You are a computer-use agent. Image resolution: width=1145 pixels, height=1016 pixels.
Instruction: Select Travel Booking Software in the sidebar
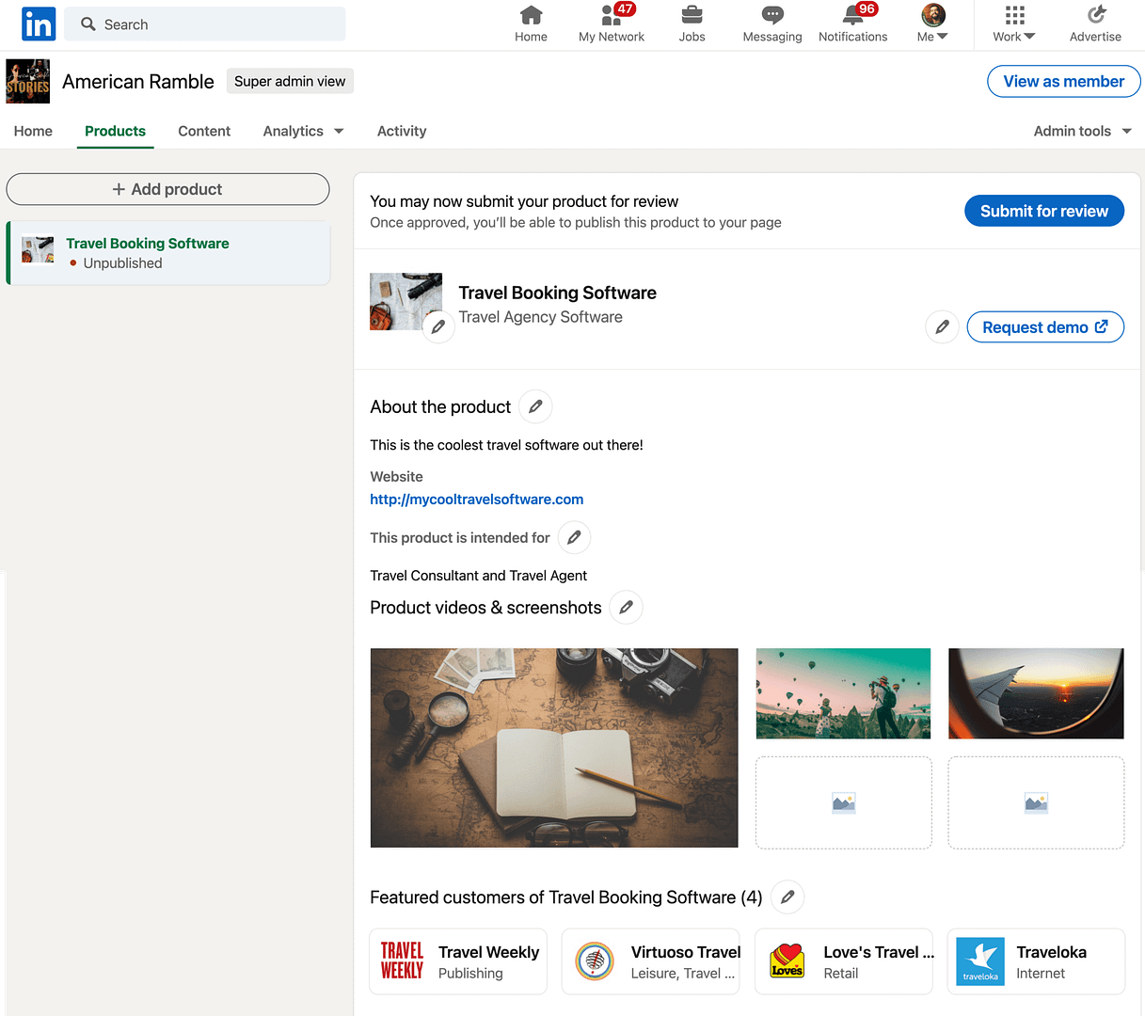[x=147, y=243]
